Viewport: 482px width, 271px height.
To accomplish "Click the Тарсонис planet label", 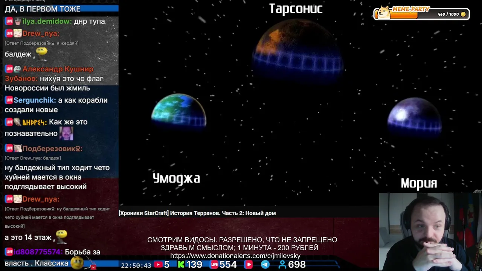I will 296,9.
